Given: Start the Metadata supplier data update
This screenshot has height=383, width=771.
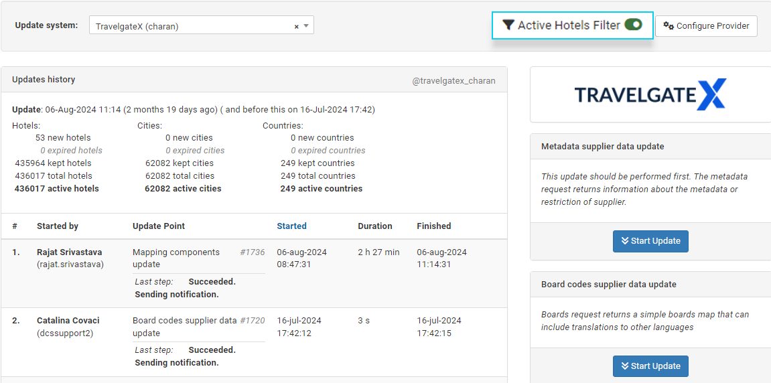Looking at the screenshot, I should click(x=650, y=241).
